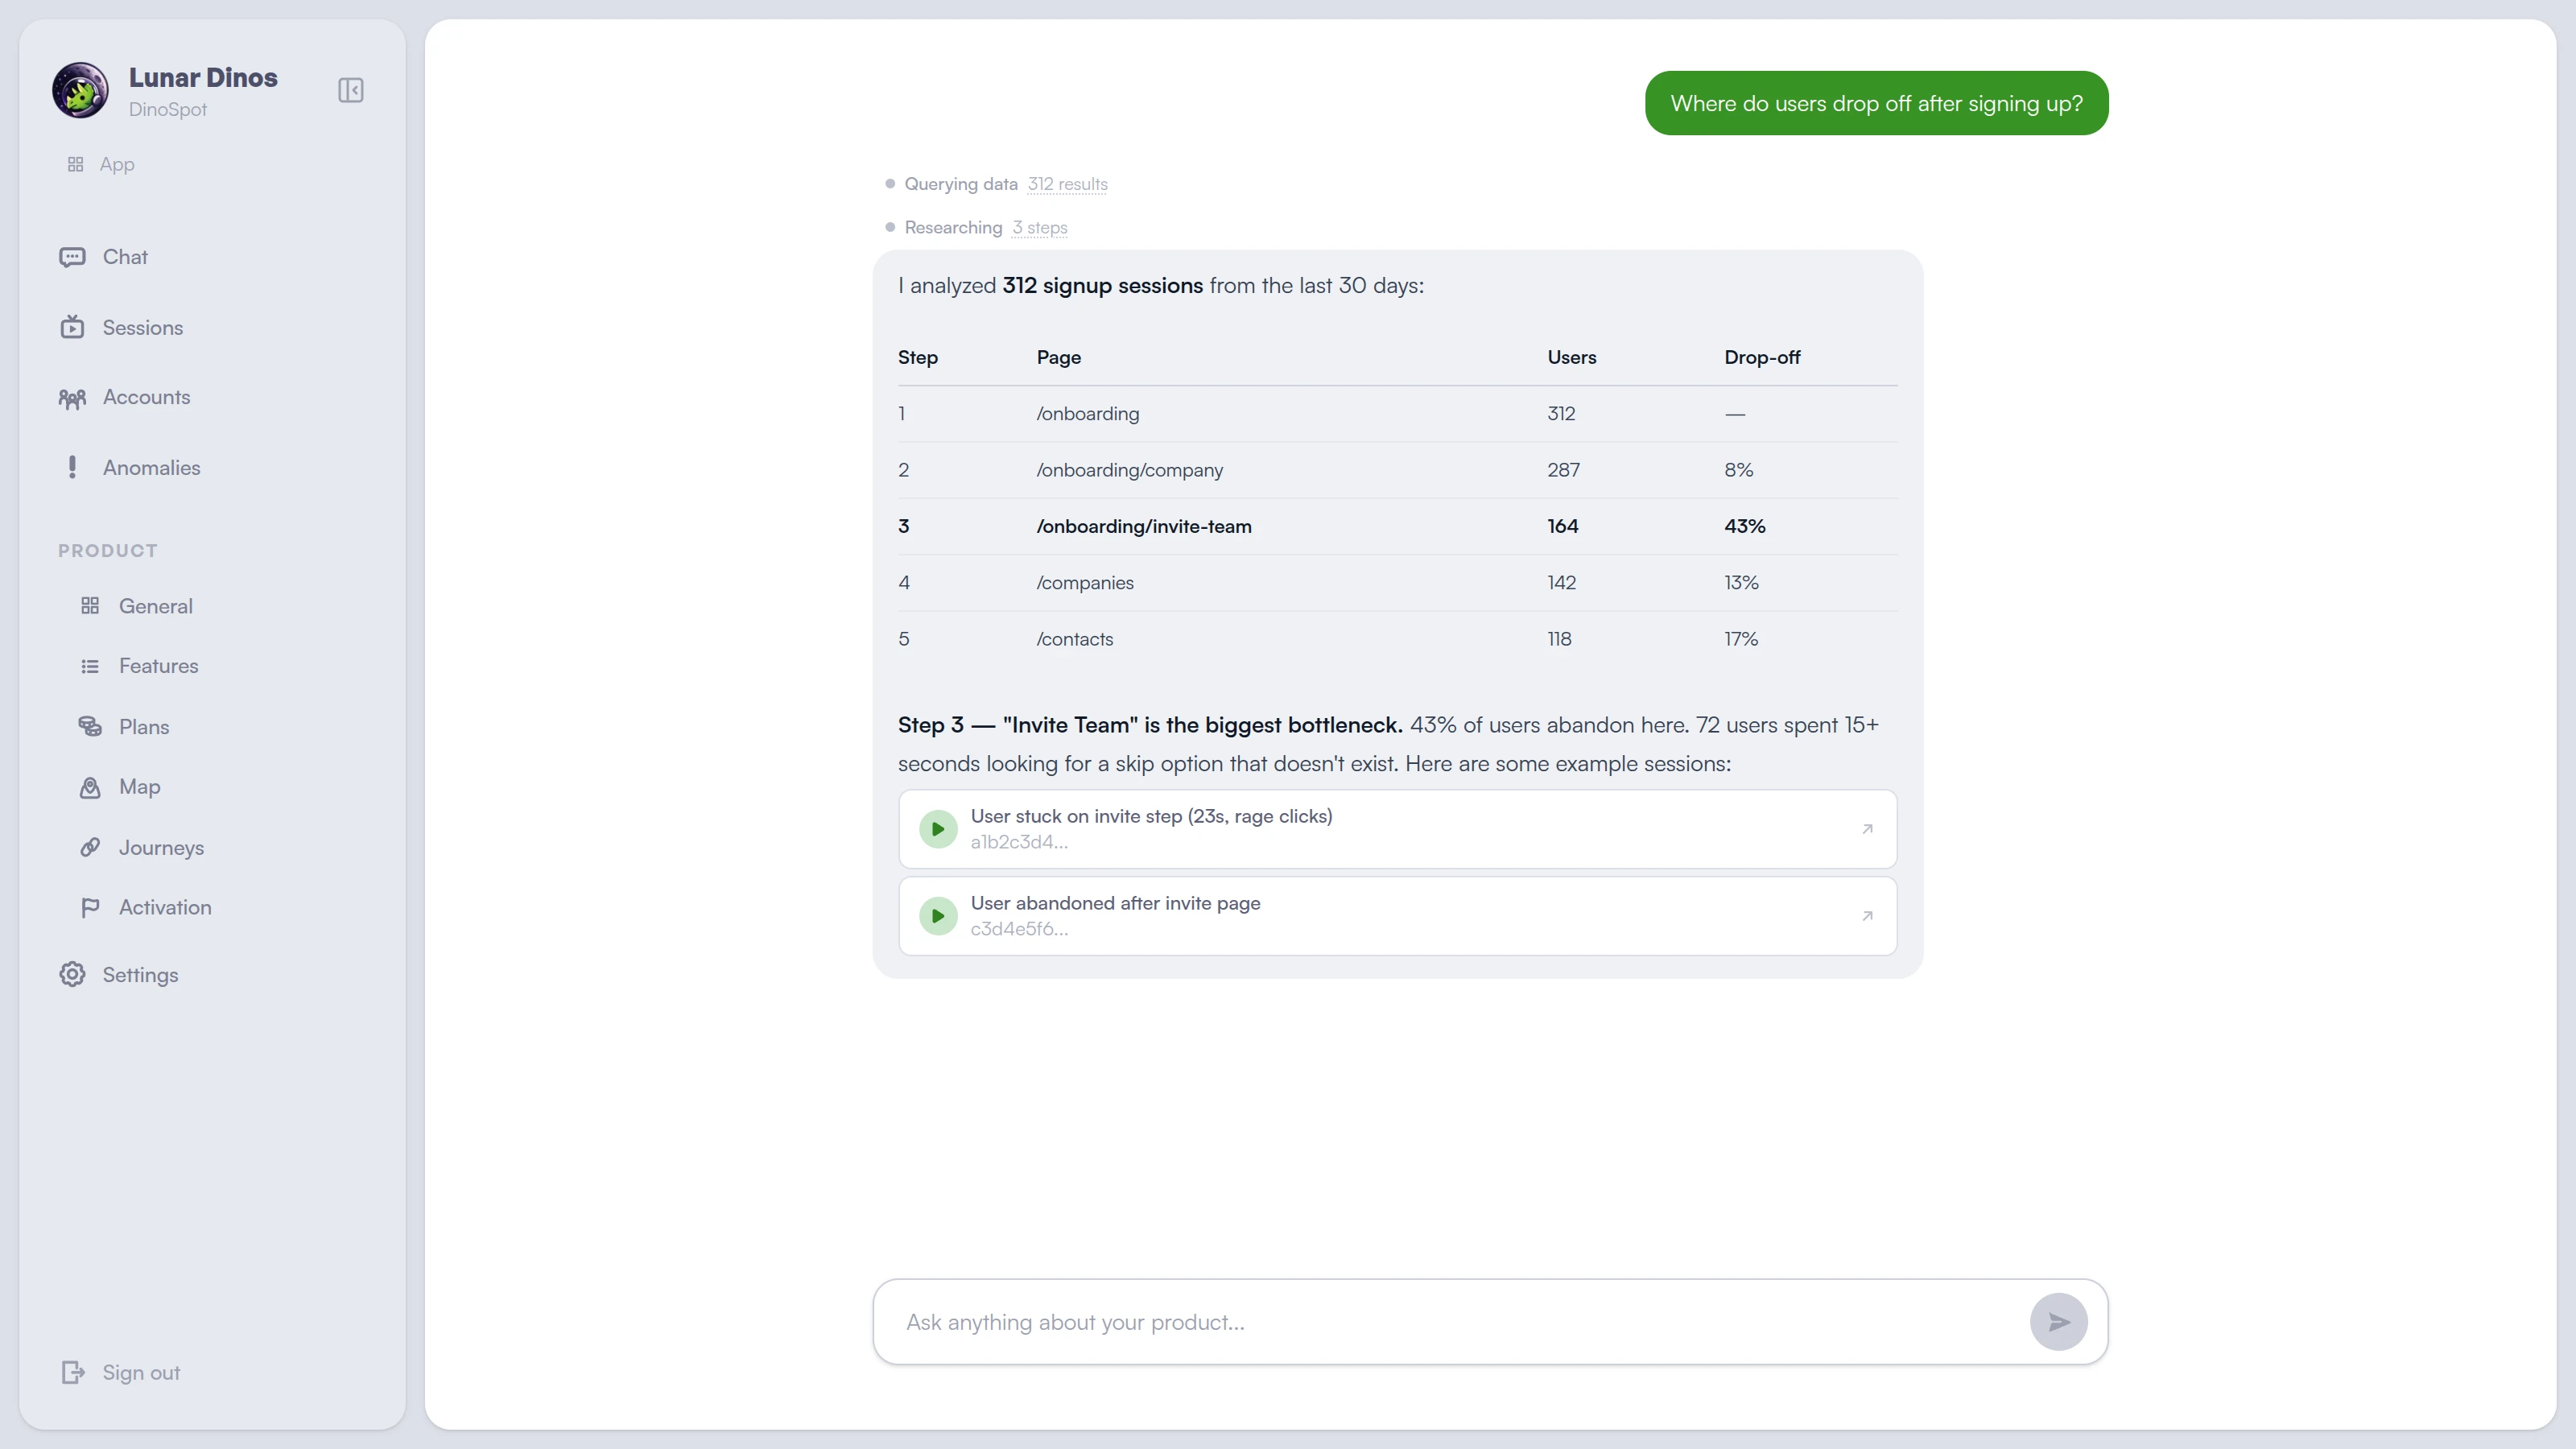Click the Lunar Dinos workspace avatar
2576x1449 pixels.
(79, 89)
